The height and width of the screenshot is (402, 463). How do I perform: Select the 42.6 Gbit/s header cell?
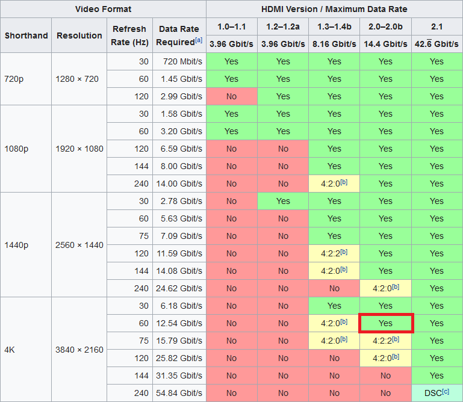coord(437,44)
